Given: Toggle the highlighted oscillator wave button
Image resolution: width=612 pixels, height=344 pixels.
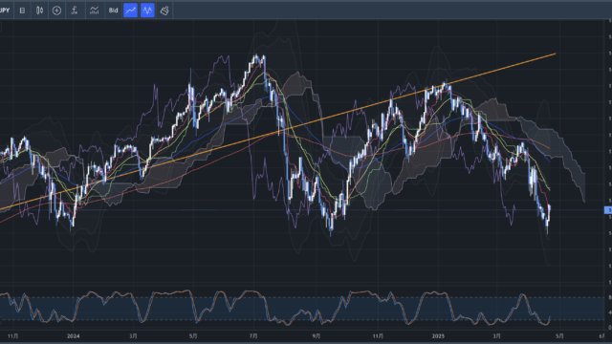Looking at the screenshot, I should tap(147, 11).
